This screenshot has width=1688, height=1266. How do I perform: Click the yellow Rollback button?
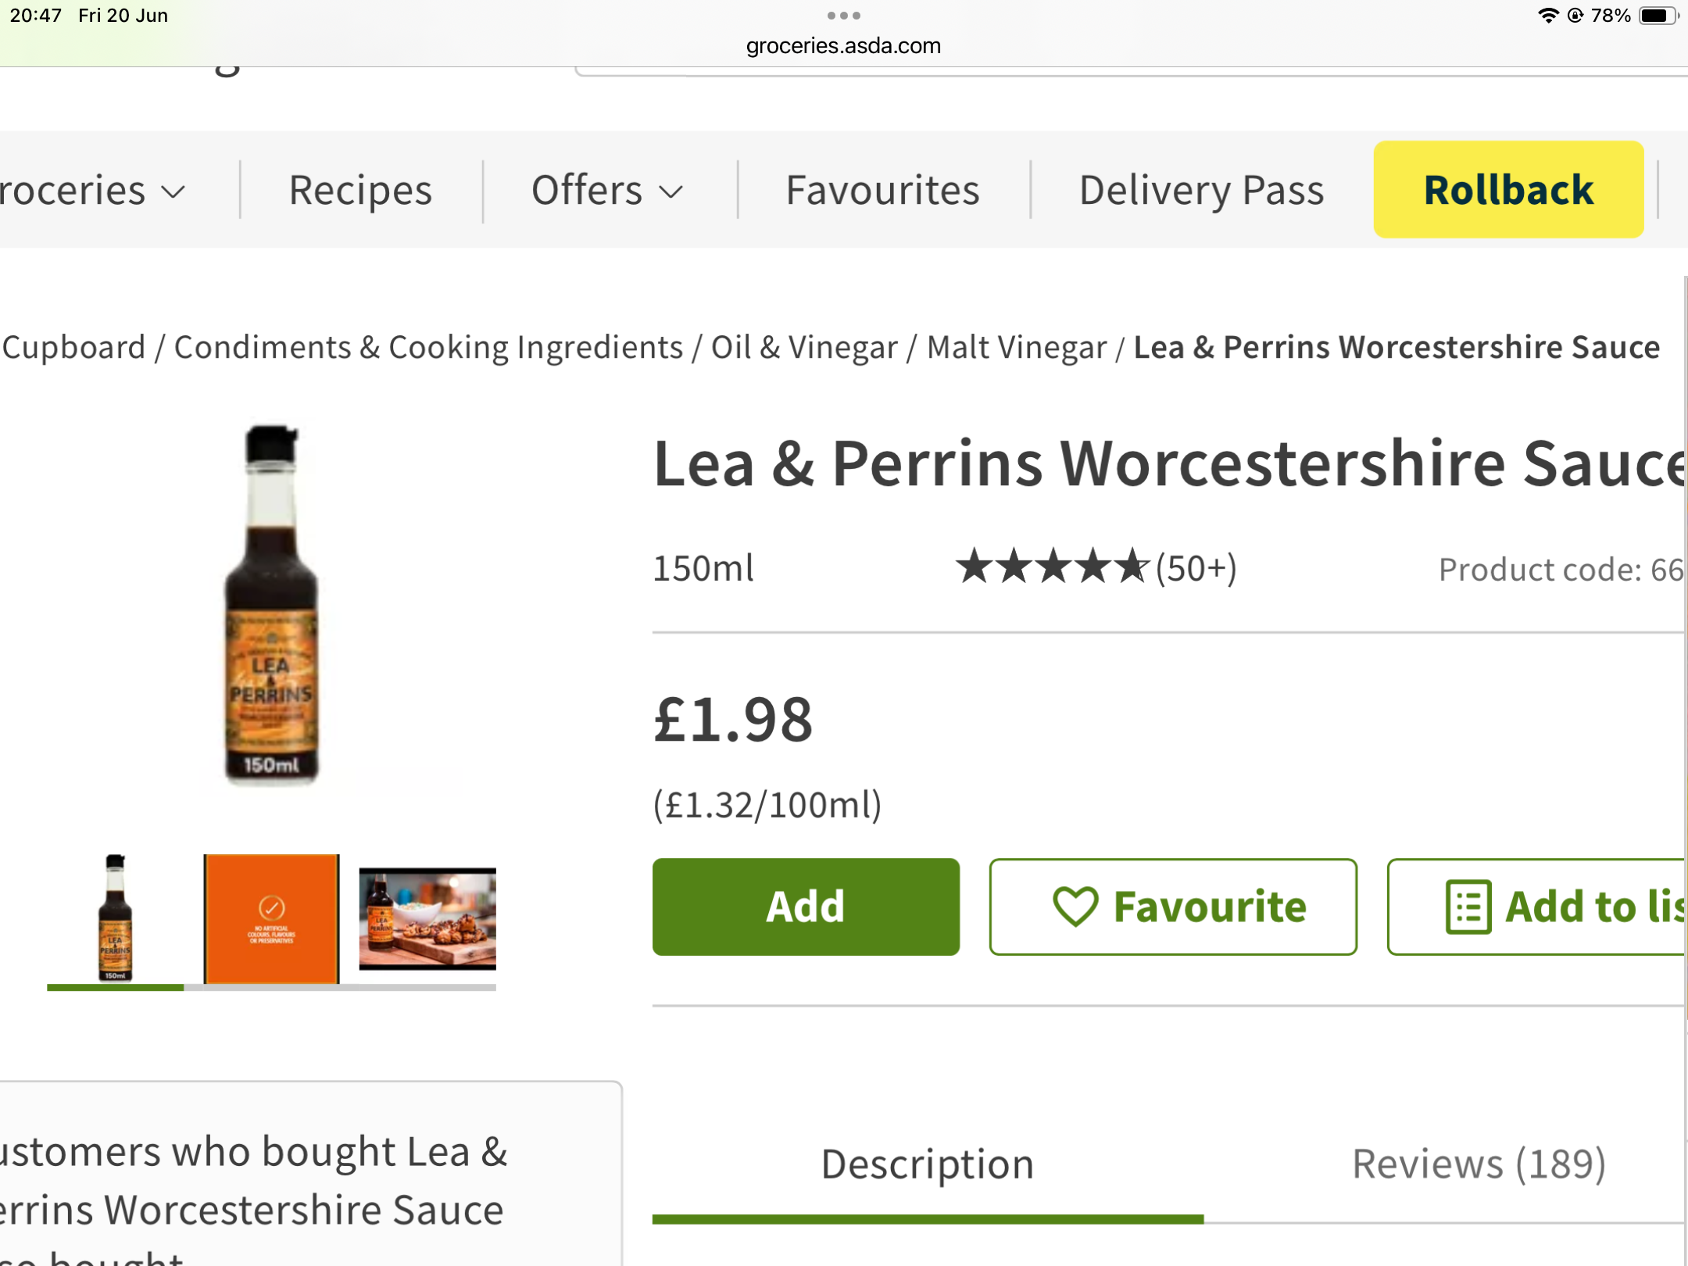tap(1508, 190)
